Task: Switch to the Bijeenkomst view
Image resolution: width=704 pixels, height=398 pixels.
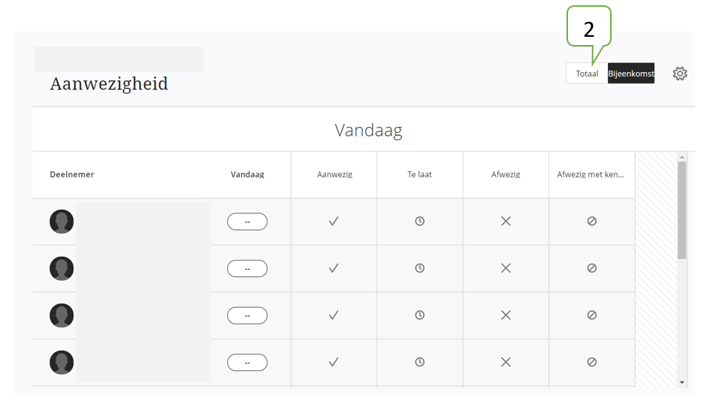Action: click(x=631, y=74)
